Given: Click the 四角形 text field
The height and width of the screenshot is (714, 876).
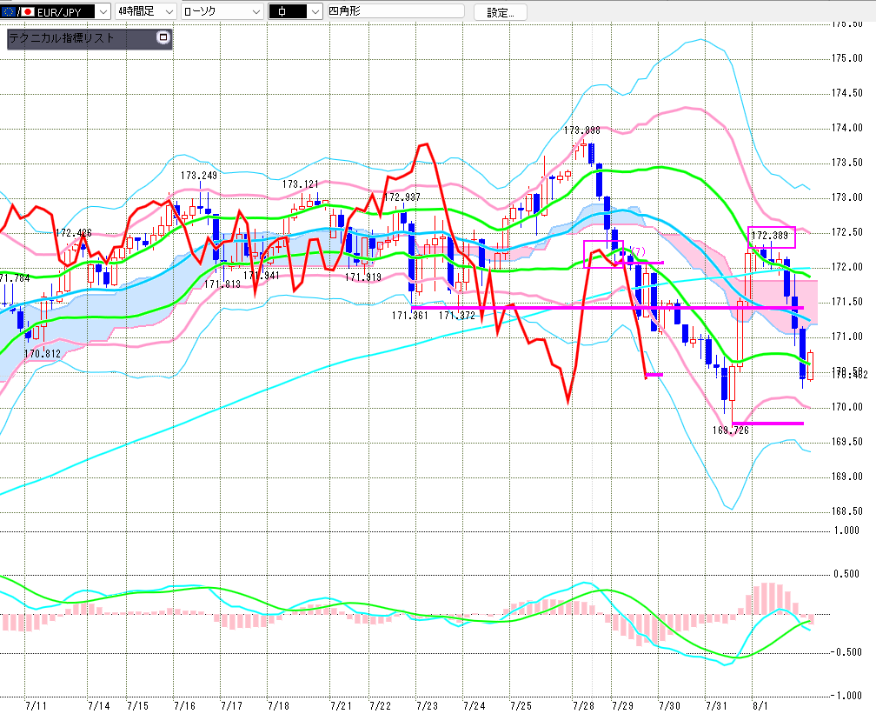Looking at the screenshot, I should tap(395, 10).
